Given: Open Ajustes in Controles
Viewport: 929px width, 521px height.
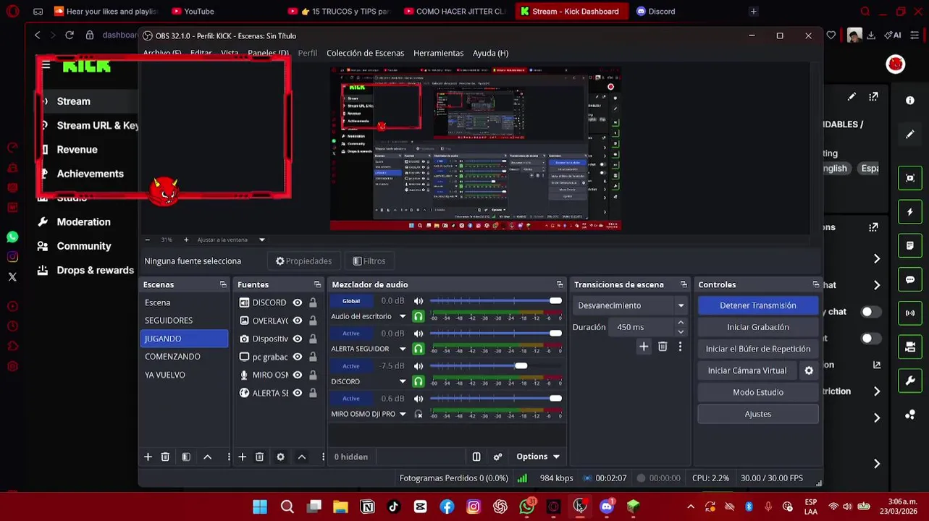Looking at the screenshot, I should [758, 414].
